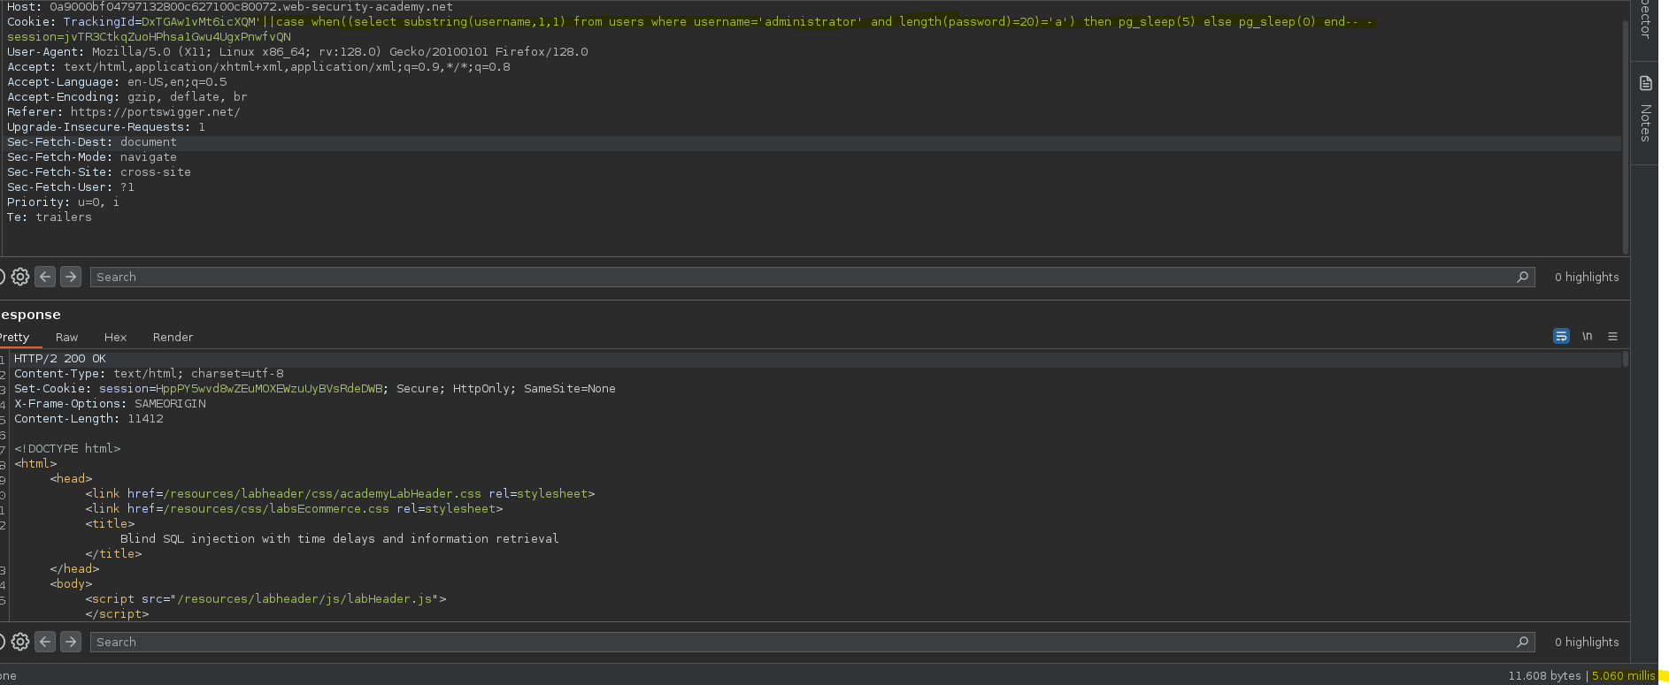Viewport: 1669px width, 685px height.
Task: Open the response view options menu
Action: [1612, 336]
